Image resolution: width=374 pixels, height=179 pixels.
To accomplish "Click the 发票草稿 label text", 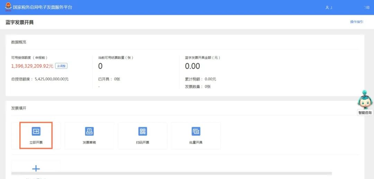I will click(89, 143).
